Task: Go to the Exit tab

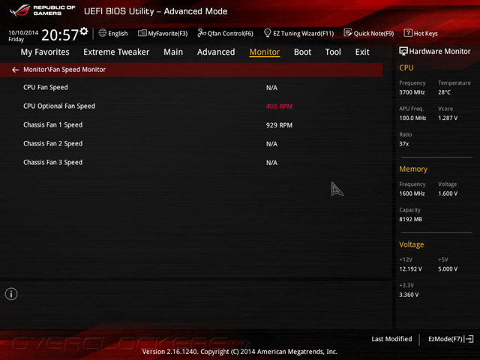Action: point(362,52)
